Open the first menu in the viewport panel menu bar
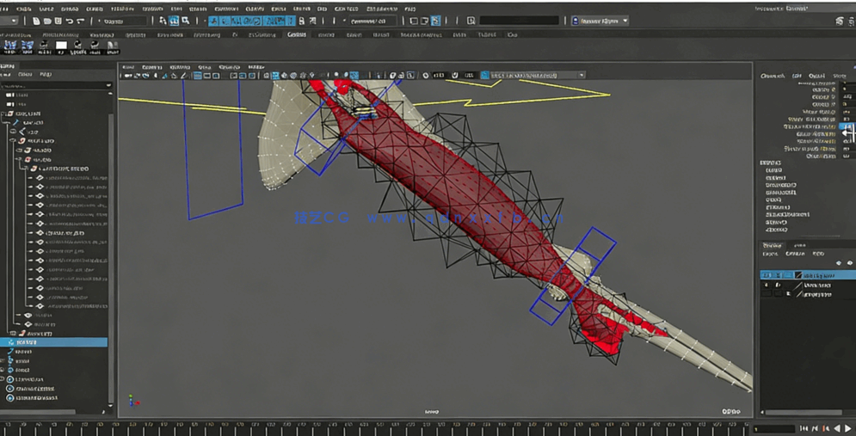Screen dimensions: 856x436 pyautogui.click(x=128, y=66)
